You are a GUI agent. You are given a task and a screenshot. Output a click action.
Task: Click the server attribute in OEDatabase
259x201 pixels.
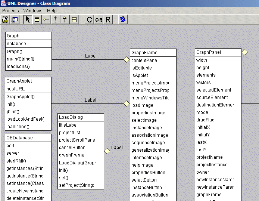point(13,153)
